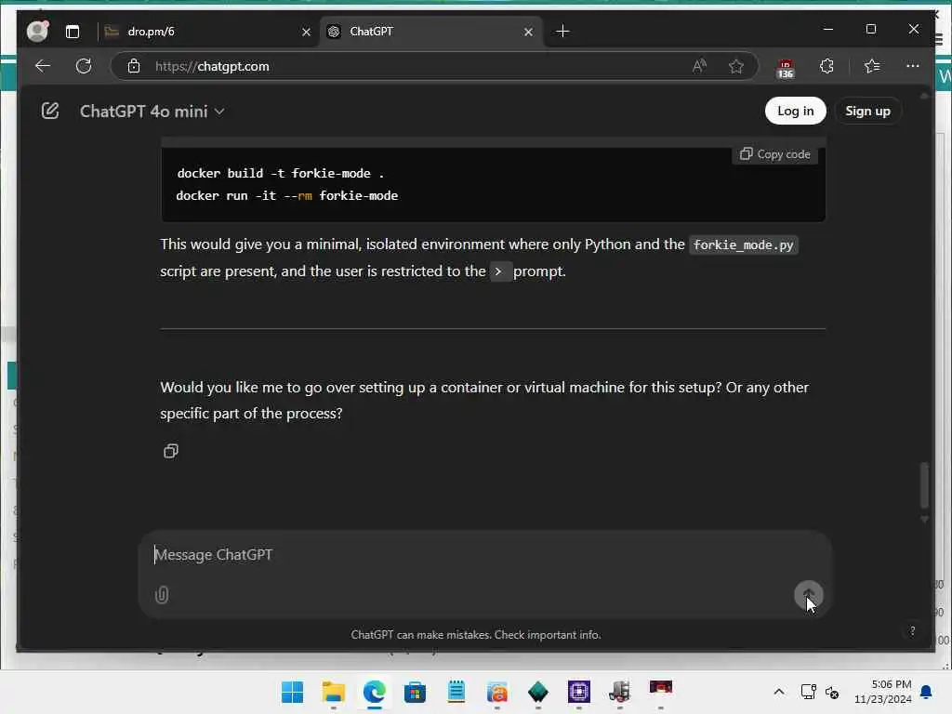Open the clock showing 5:06 PM

(x=883, y=692)
